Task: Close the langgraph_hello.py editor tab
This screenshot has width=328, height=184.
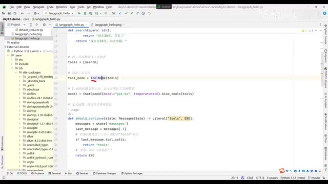Action: coord(86,25)
